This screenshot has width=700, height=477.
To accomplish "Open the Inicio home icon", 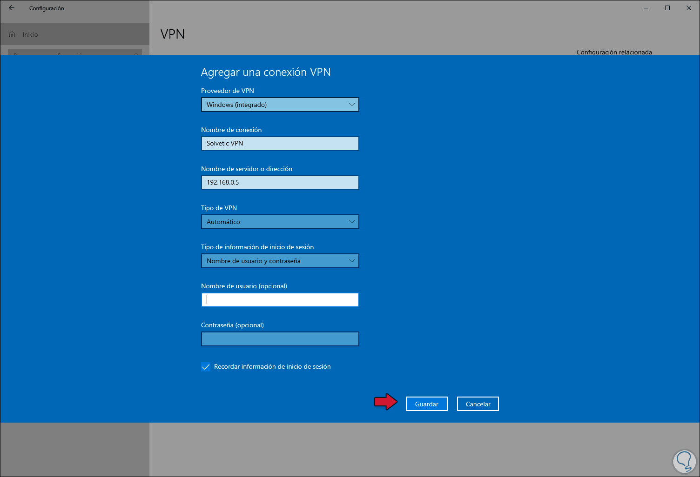I will (13, 34).
